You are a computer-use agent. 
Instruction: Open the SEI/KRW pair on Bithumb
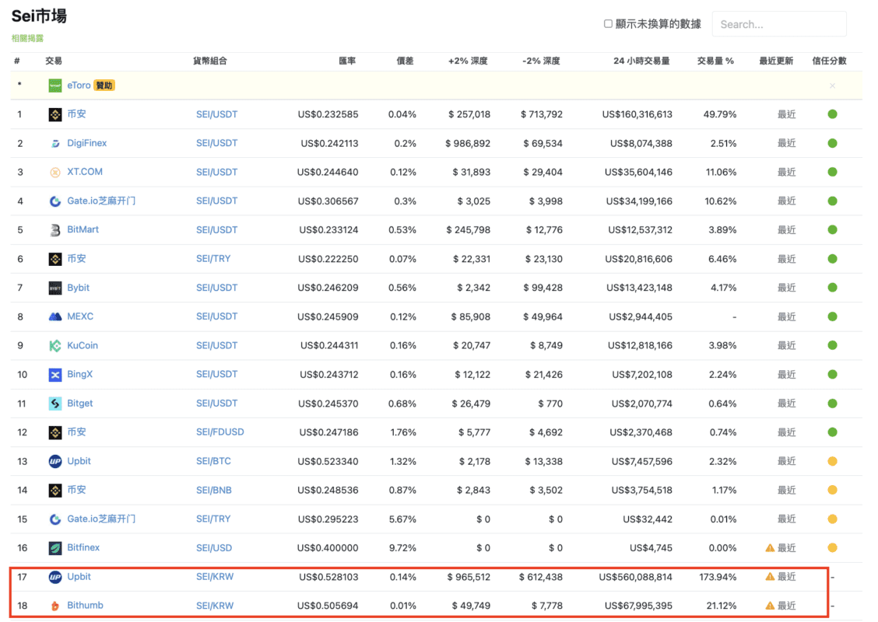tap(215, 605)
